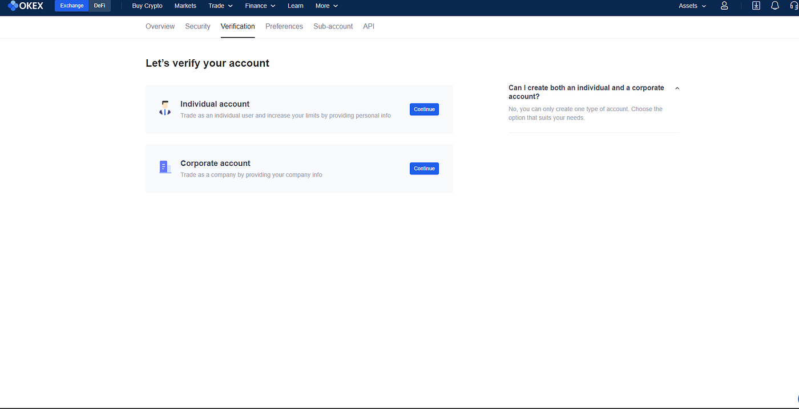Image resolution: width=799 pixels, height=409 pixels.
Task: Click the FAQ question about creating both accounts
Action: (x=586, y=92)
